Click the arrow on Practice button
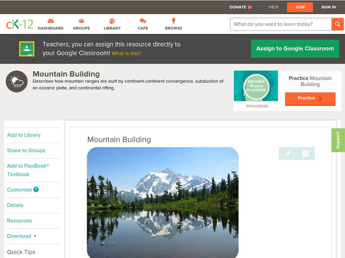345x258 pixels. pos(320,98)
